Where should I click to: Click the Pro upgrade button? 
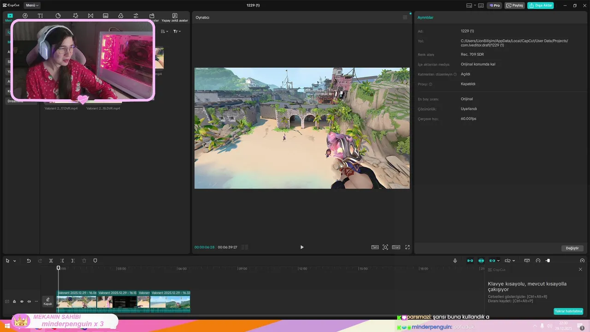[495, 6]
